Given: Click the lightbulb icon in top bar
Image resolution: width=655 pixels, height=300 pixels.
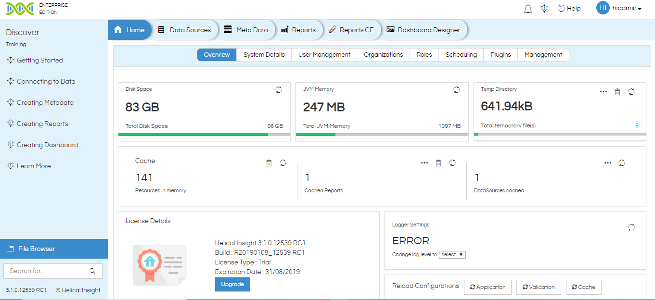Looking at the screenshot, I should 544,8.
